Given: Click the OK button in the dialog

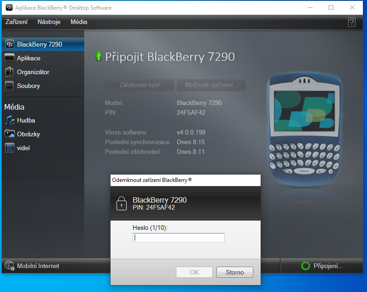Looking at the screenshot, I should (194, 272).
